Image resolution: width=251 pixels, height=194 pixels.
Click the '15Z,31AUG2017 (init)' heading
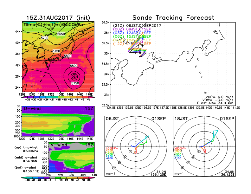(58, 18)
